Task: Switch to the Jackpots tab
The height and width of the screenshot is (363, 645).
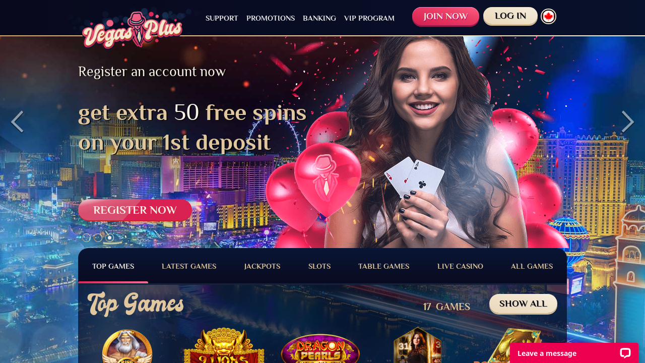Action: click(x=262, y=266)
